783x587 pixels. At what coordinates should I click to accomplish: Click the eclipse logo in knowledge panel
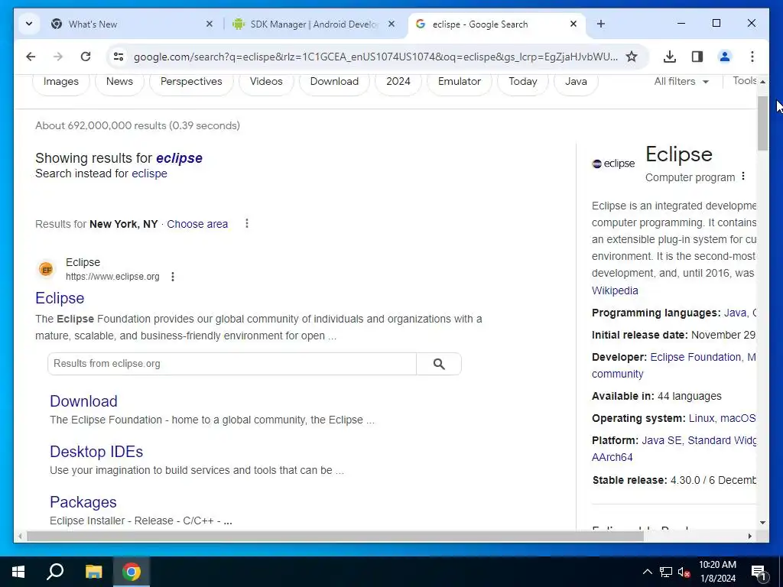pyautogui.click(x=613, y=164)
